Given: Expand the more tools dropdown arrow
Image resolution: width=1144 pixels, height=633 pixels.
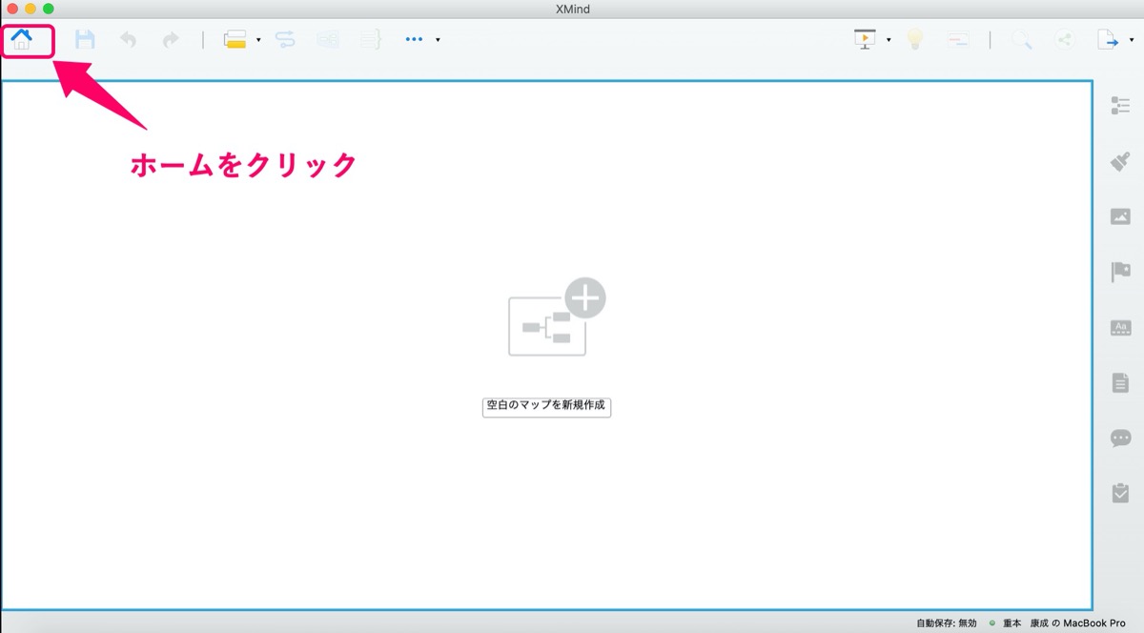Looking at the screenshot, I should [x=438, y=40].
